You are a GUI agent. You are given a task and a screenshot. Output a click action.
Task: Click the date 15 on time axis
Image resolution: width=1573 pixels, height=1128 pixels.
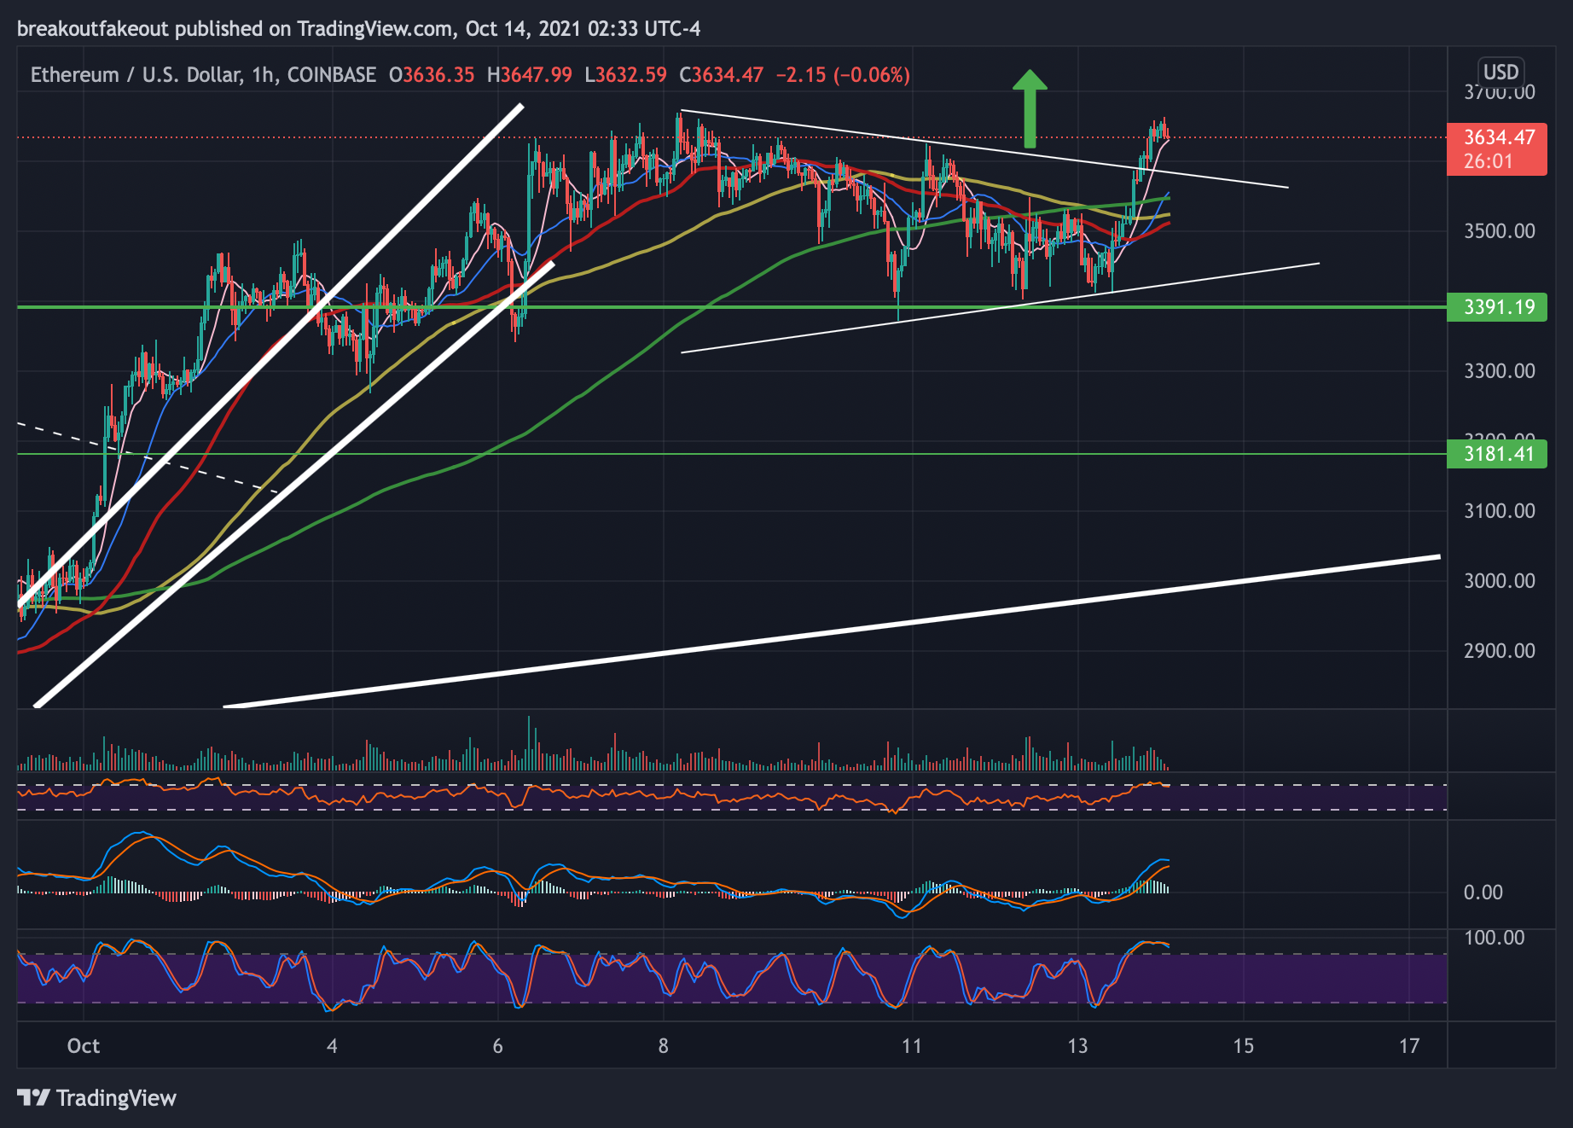tap(1243, 1046)
